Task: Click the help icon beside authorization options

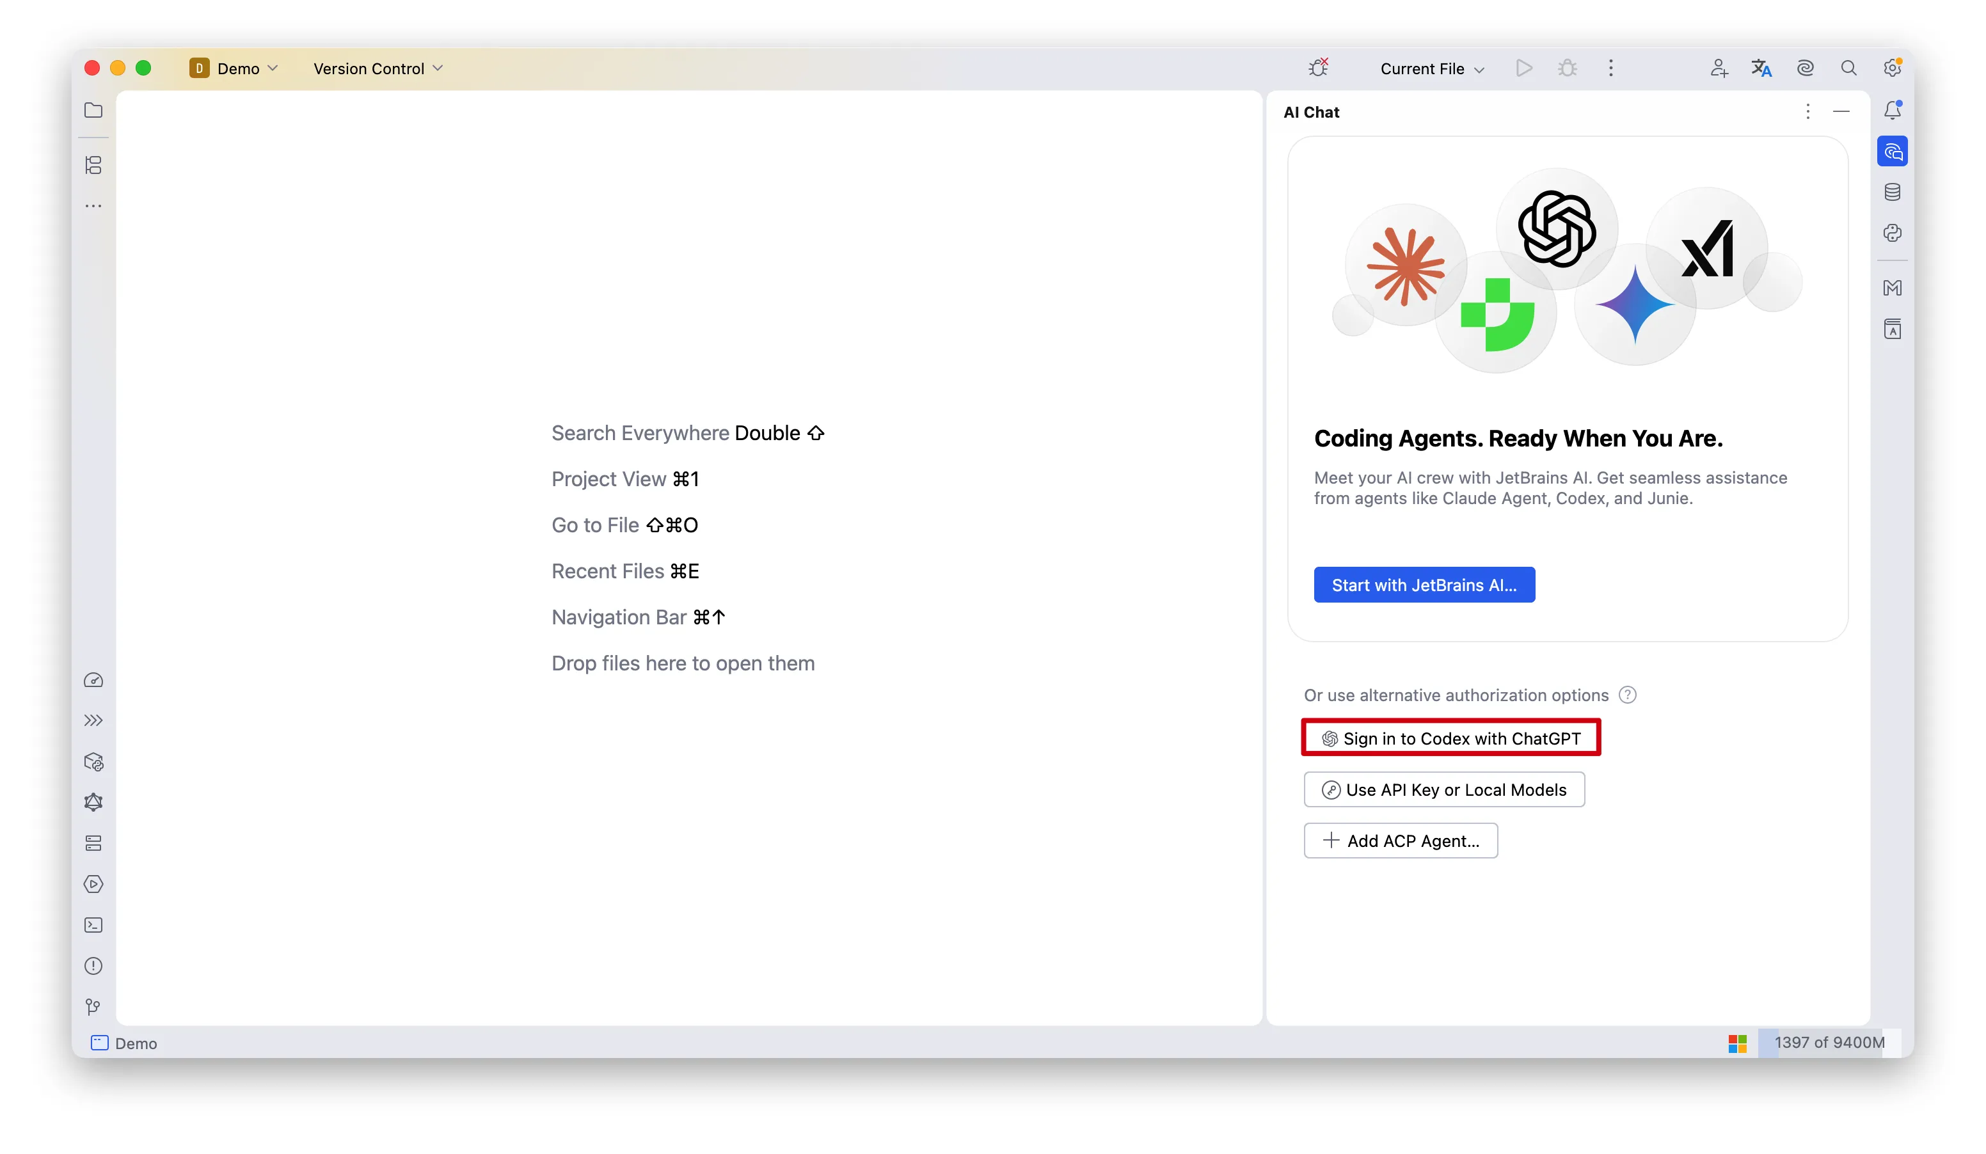Action: [x=1628, y=695]
